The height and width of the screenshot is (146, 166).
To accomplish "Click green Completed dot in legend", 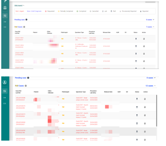I will (x=77, y=11).
